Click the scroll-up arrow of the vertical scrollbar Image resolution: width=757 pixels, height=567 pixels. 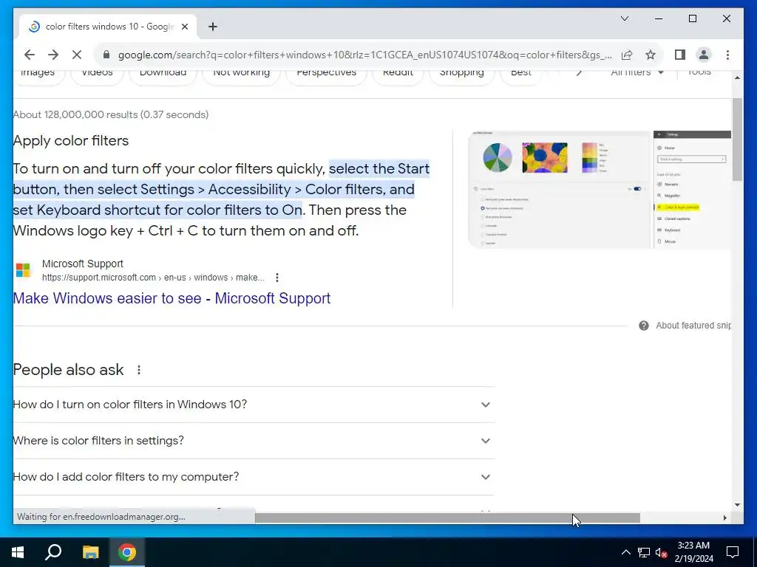tap(737, 78)
